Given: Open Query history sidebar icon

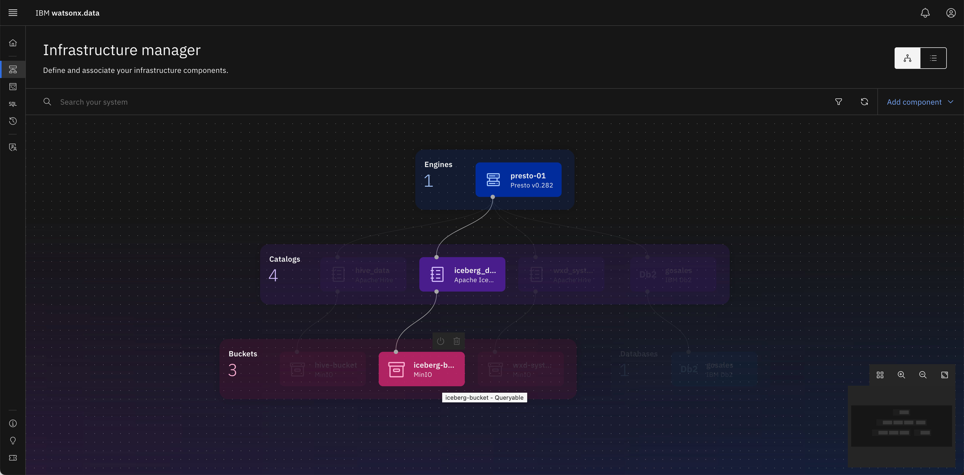Looking at the screenshot, I should 13,121.
